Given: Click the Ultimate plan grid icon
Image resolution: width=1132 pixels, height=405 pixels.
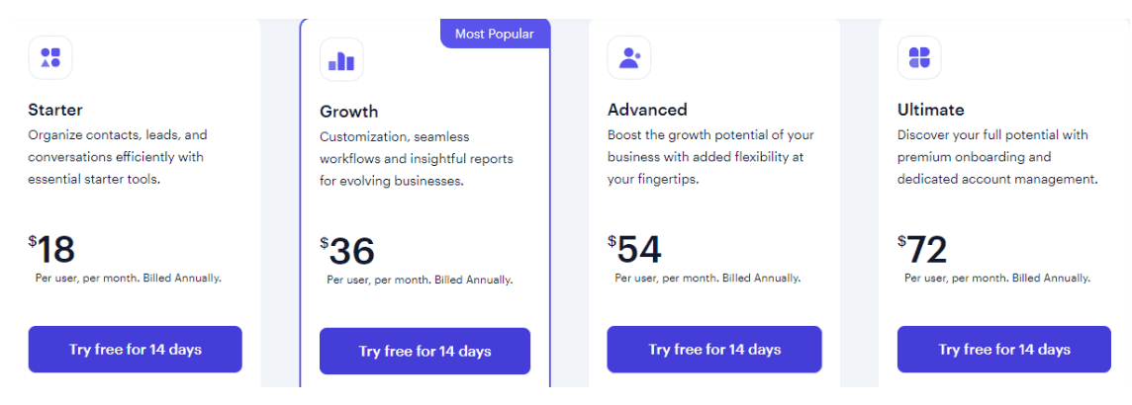Looking at the screenshot, I should pyautogui.click(x=919, y=57).
